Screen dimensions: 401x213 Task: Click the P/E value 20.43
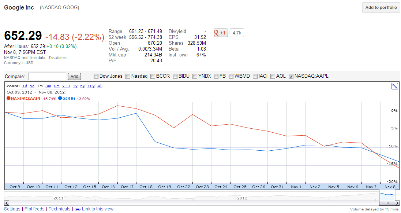[156, 61]
